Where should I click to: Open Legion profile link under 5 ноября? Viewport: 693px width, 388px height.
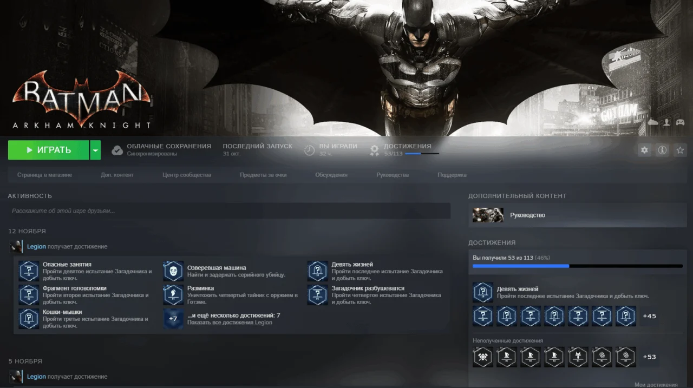pos(36,377)
